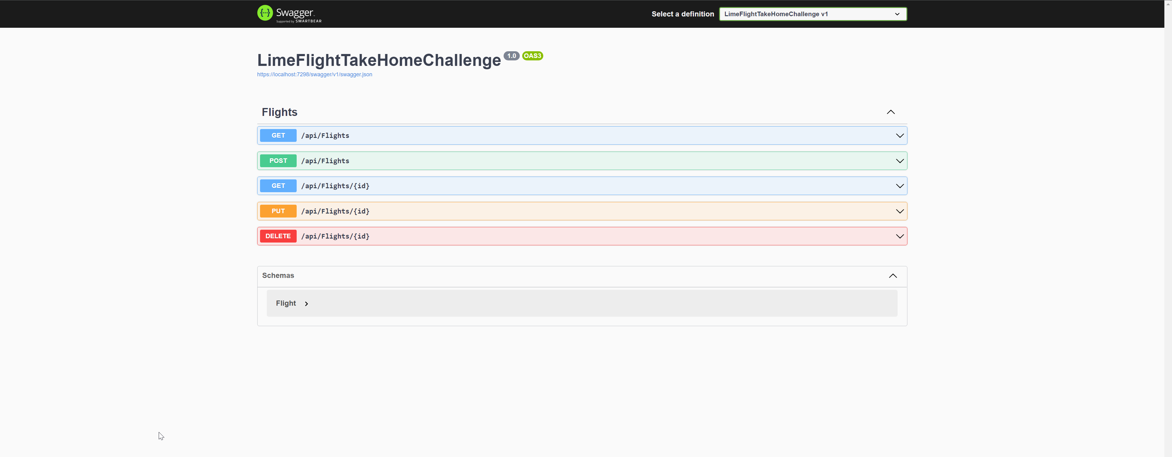Click the Flights section header
Viewport: 1172px width, 457px height.
(279, 112)
